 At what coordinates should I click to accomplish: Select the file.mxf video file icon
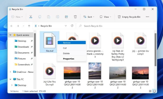(50, 40)
